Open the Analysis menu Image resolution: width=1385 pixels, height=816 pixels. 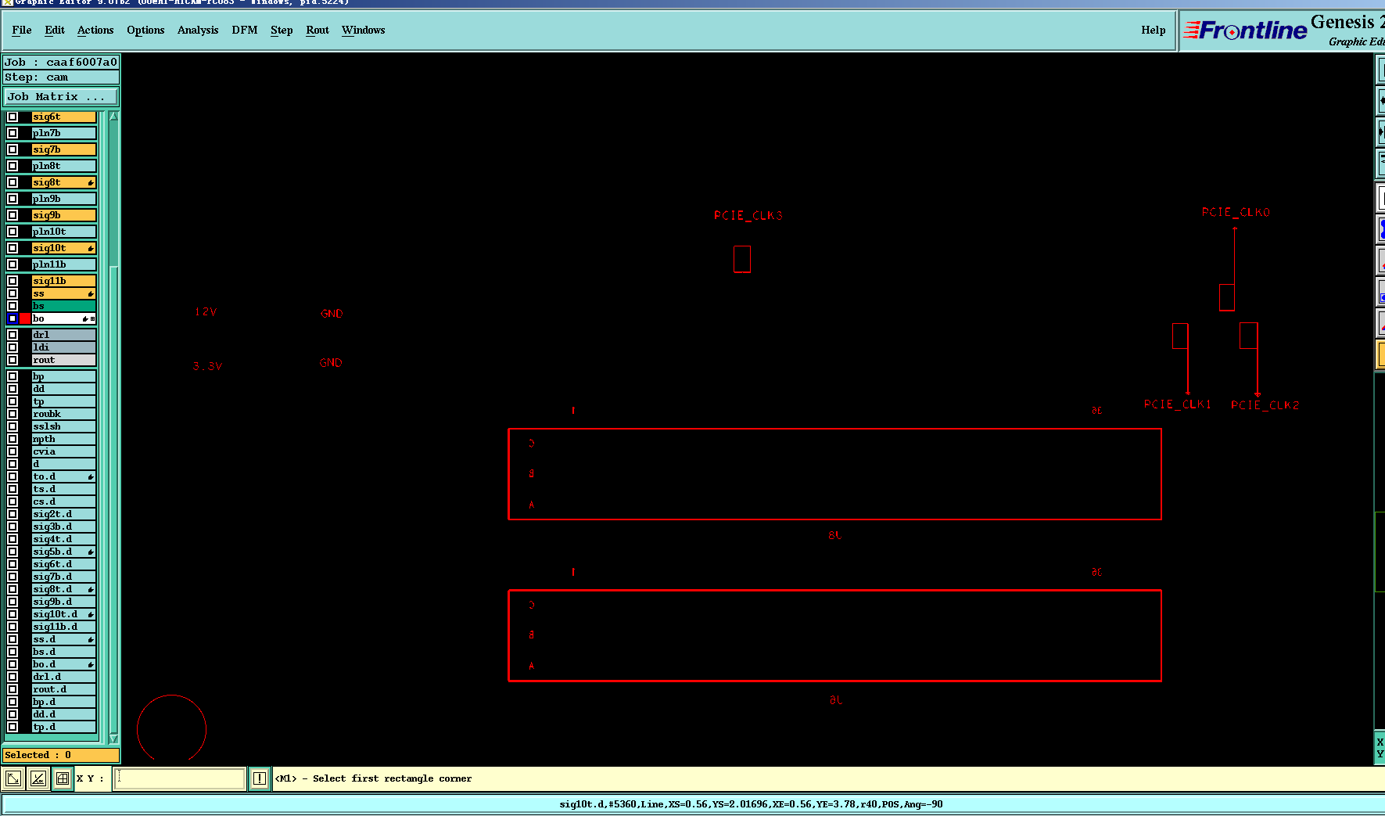coord(198,31)
